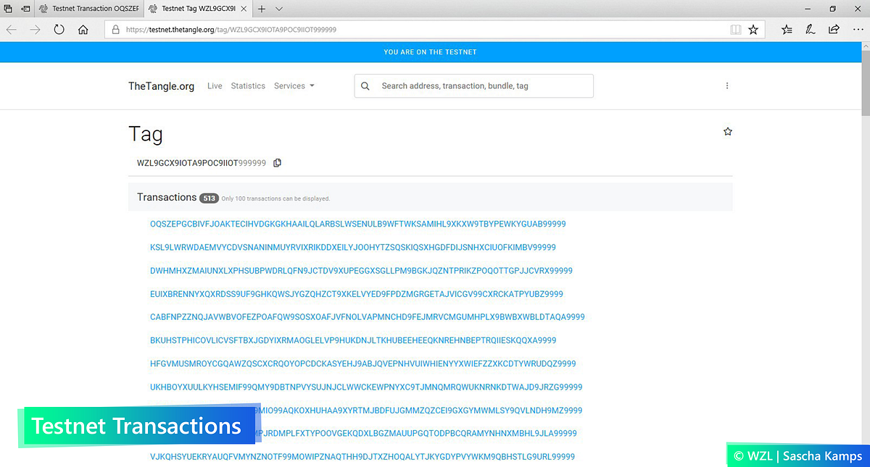This screenshot has width=870, height=467.
Task: Expand the Services dropdown
Action: (294, 85)
